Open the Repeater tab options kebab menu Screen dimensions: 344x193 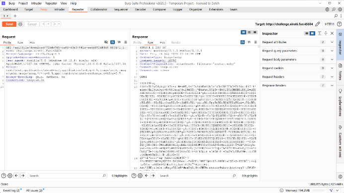[x=341, y=16]
